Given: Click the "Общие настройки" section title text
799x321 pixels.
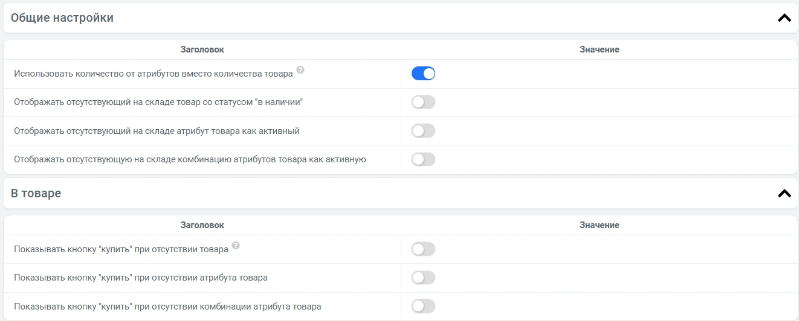Looking at the screenshot, I should point(62,18).
